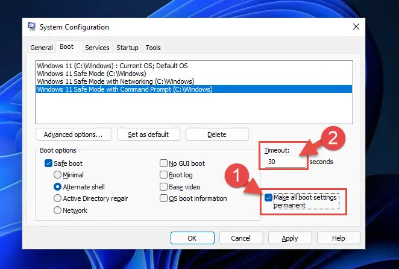This screenshot has width=399, height=269.
Task: Select the Alternate shell radio button
Action: (x=57, y=187)
